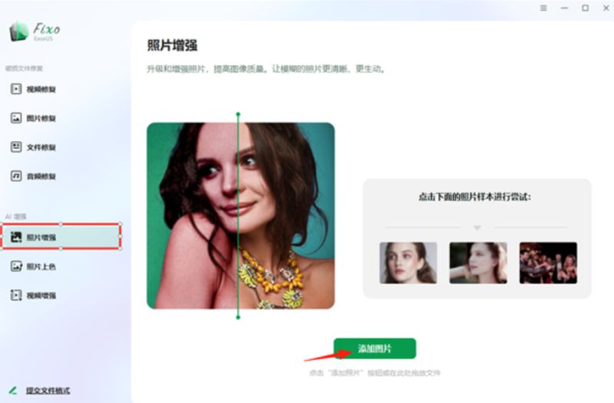Screen dimensions: 614x403
Task: Open the 照片上色 photo colorize icon
Action: click(x=16, y=266)
